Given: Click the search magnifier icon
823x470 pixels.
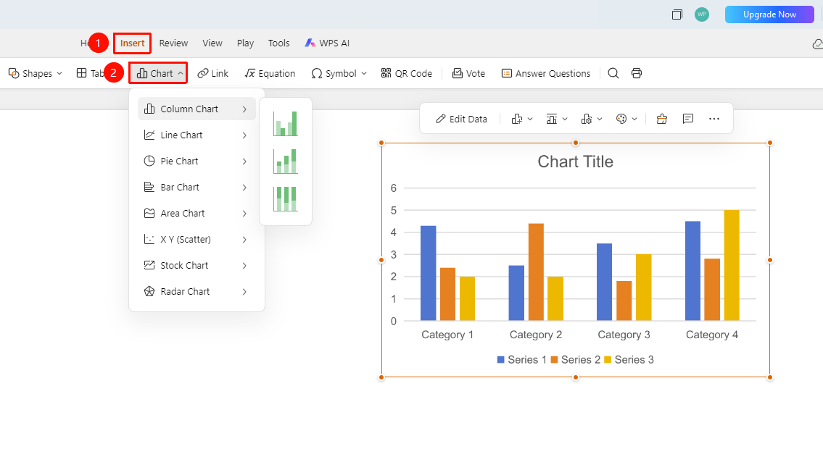Looking at the screenshot, I should click(613, 73).
